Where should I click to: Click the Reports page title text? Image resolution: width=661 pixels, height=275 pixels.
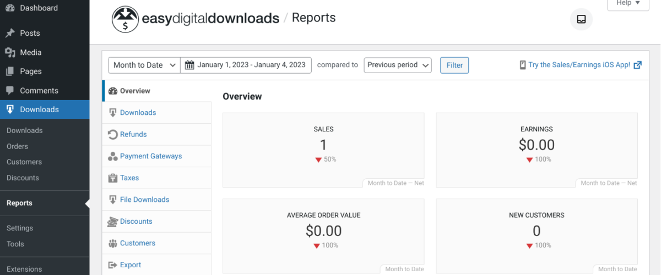(x=313, y=18)
